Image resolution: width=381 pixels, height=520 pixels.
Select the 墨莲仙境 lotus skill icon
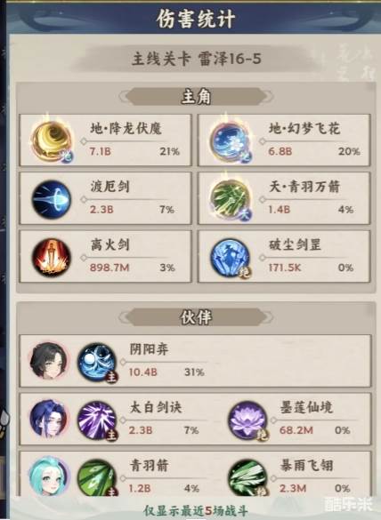[x=247, y=420]
